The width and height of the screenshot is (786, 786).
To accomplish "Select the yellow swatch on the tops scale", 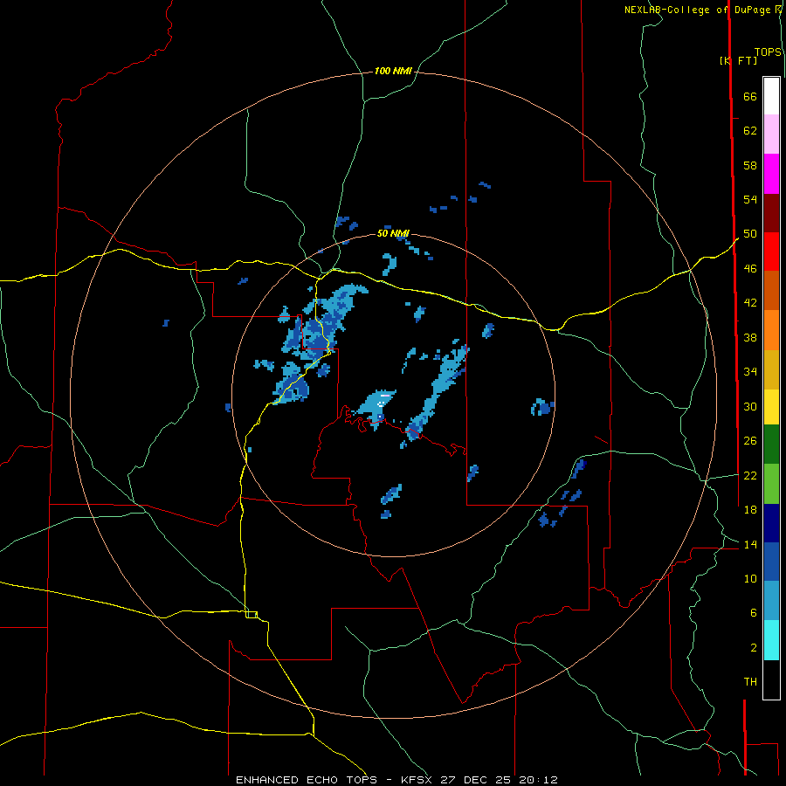I will tap(771, 407).
